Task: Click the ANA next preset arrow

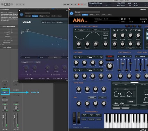Action: point(145,22)
